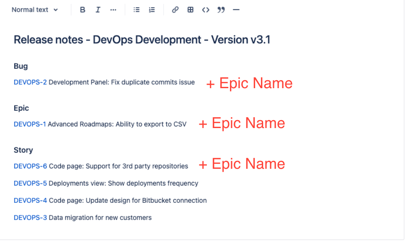Click text 'Code page: Update design for Bitbucket connection'
Screen dimensions: 407x241
click(128, 201)
